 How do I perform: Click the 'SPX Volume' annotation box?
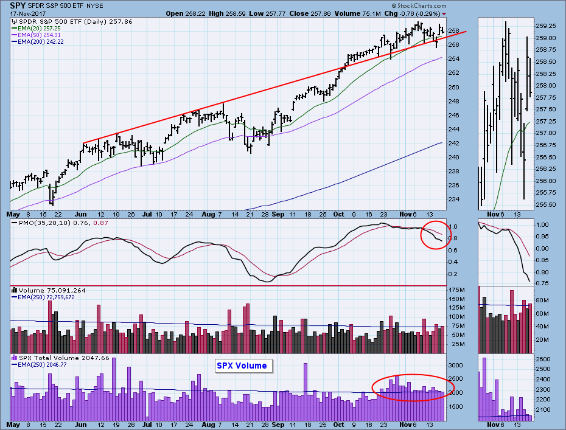(x=243, y=366)
